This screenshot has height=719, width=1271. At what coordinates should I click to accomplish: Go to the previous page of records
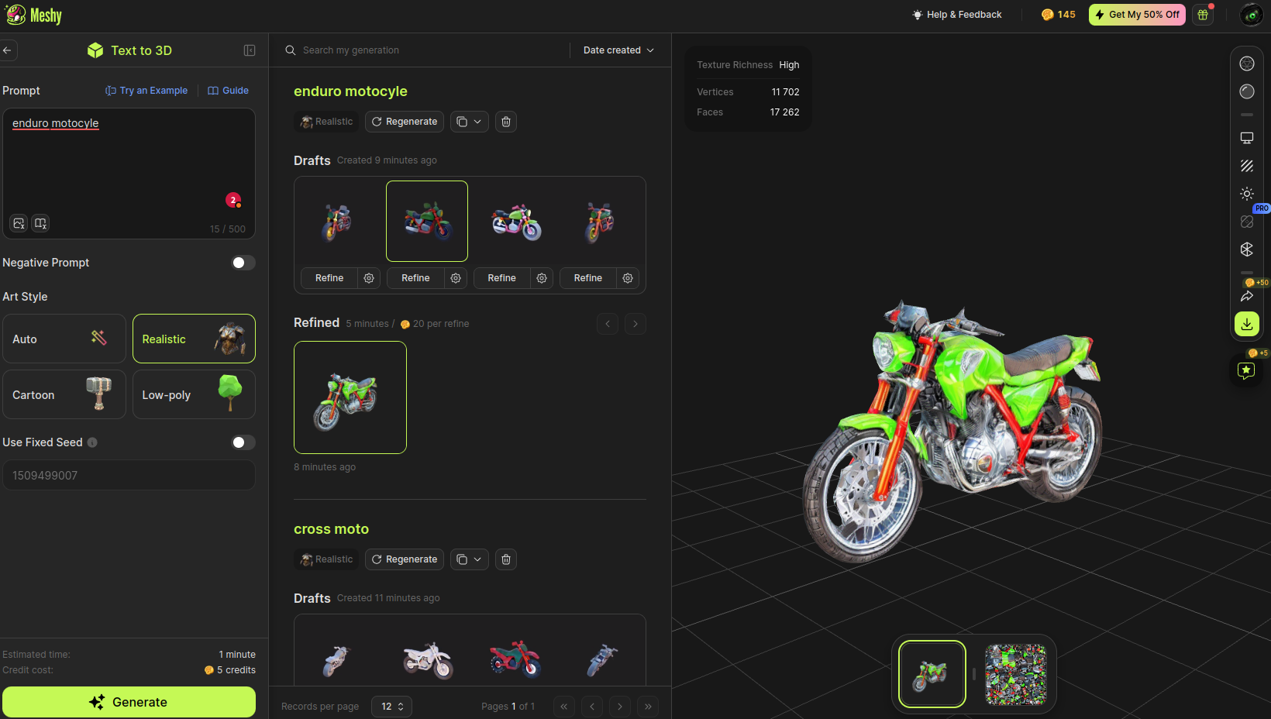click(592, 707)
